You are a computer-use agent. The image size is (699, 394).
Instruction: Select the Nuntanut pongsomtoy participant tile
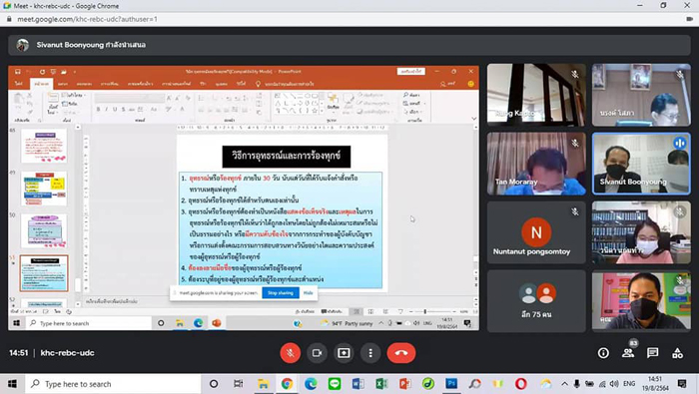536,232
